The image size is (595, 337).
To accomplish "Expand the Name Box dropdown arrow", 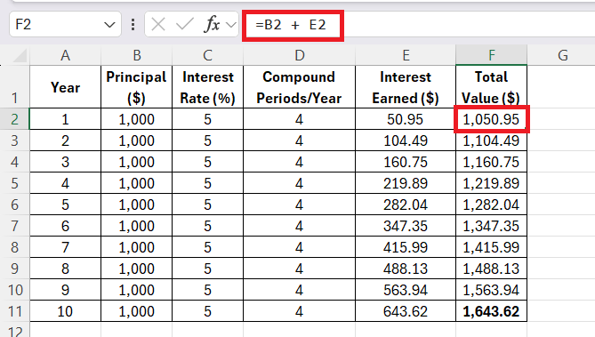I will coord(109,25).
